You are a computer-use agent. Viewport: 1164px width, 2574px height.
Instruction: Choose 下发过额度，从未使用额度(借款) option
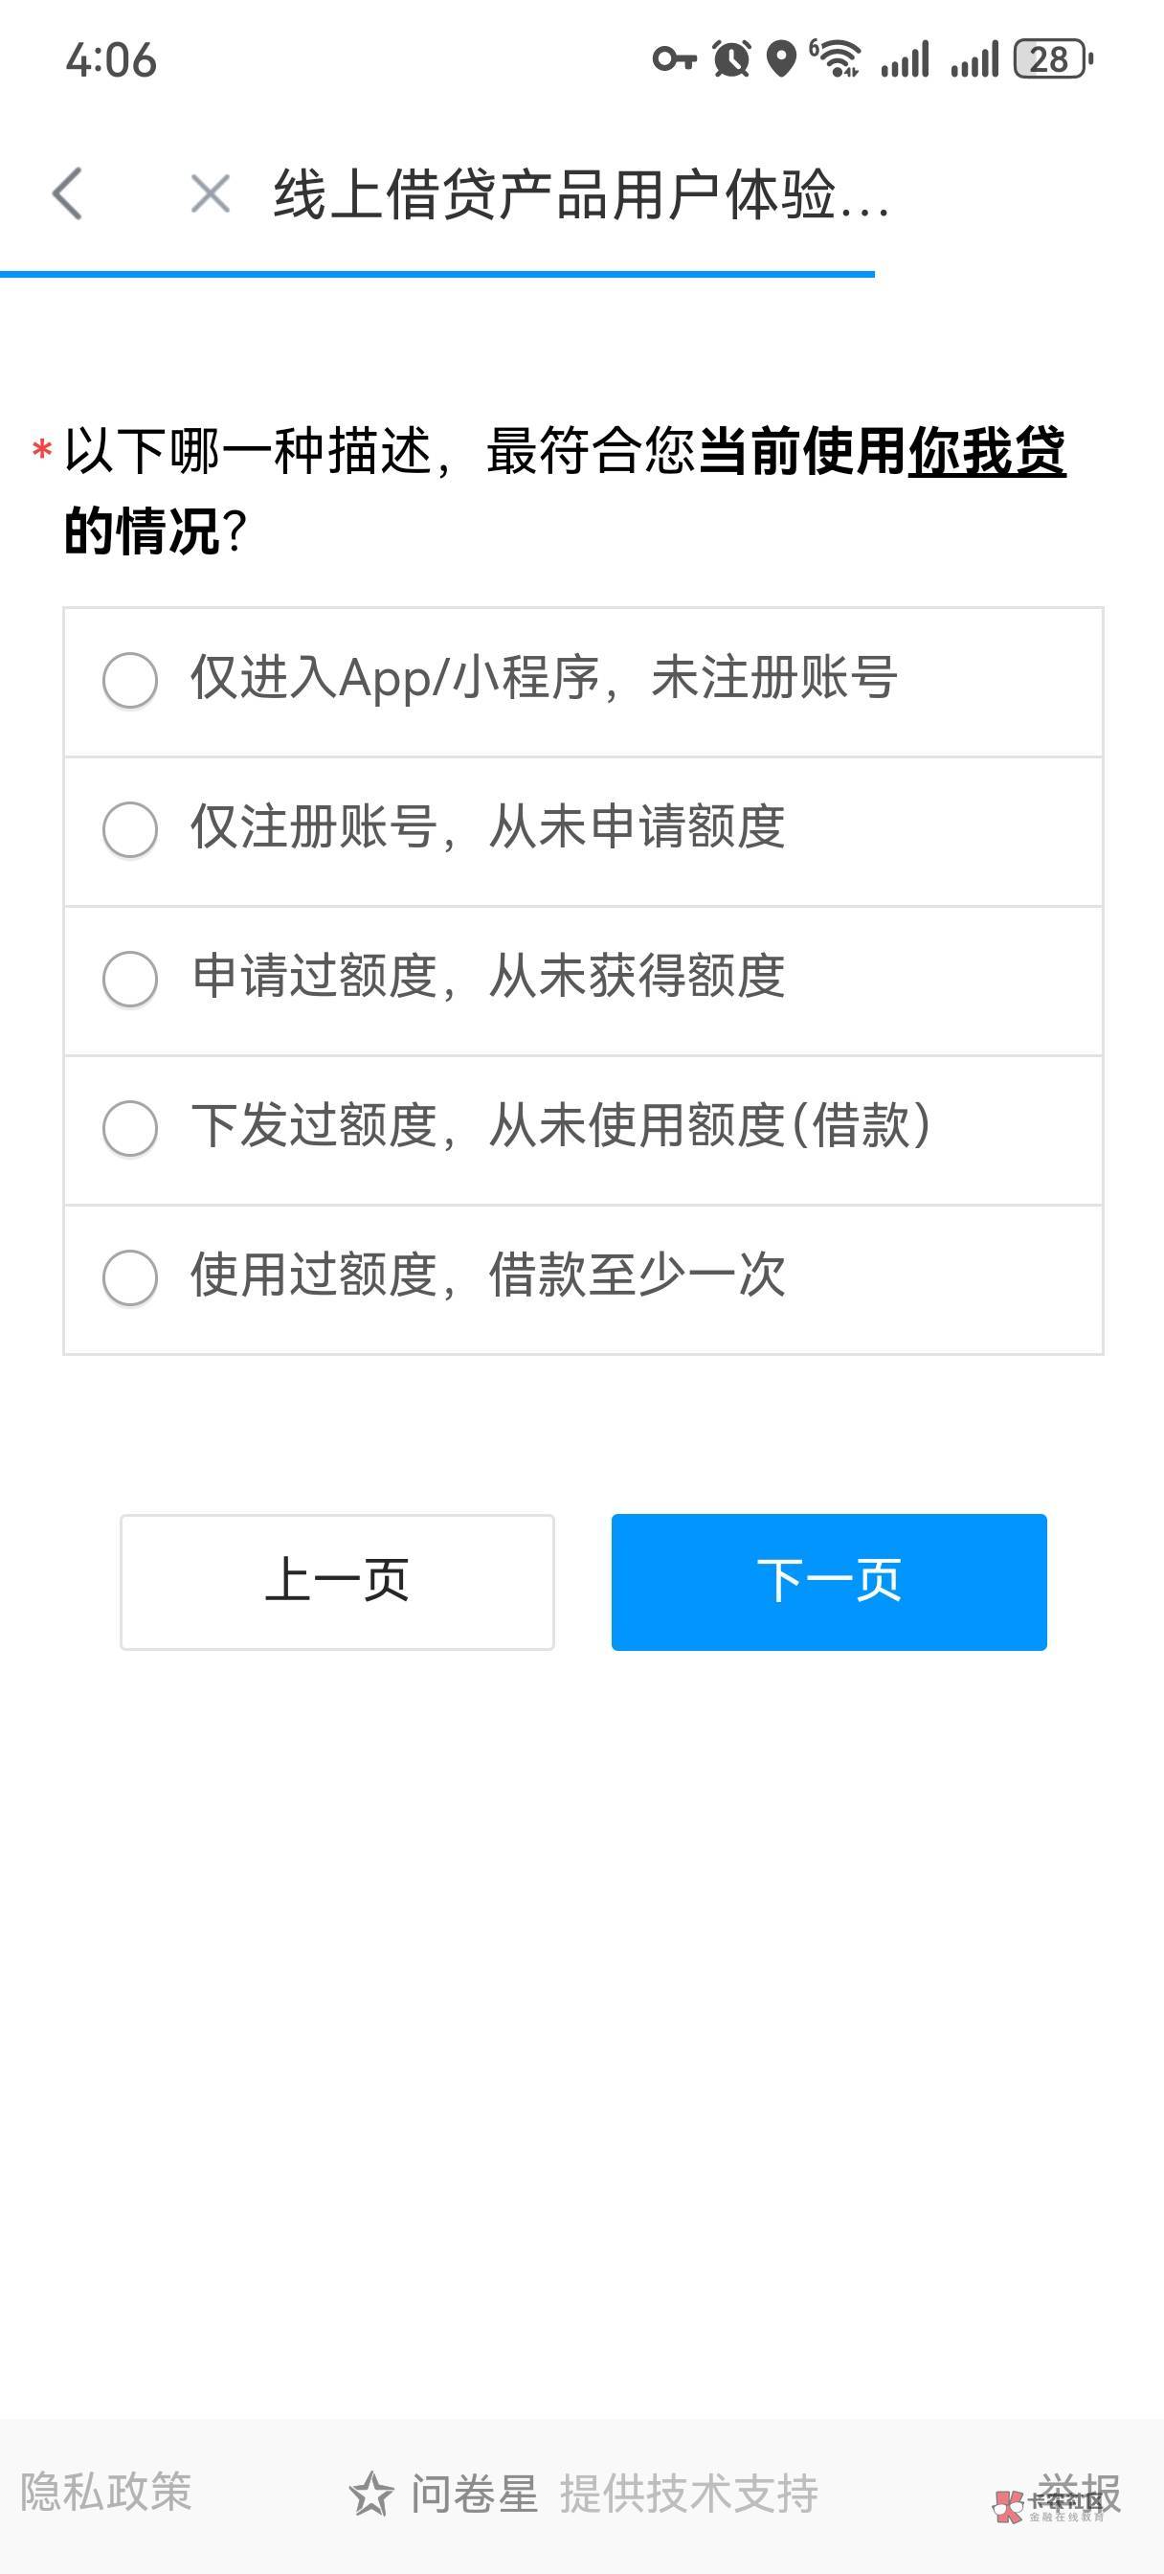click(130, 1128)
